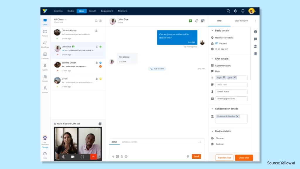Click Close chat button
Screen dimensions: 300x169
[244, 158]
